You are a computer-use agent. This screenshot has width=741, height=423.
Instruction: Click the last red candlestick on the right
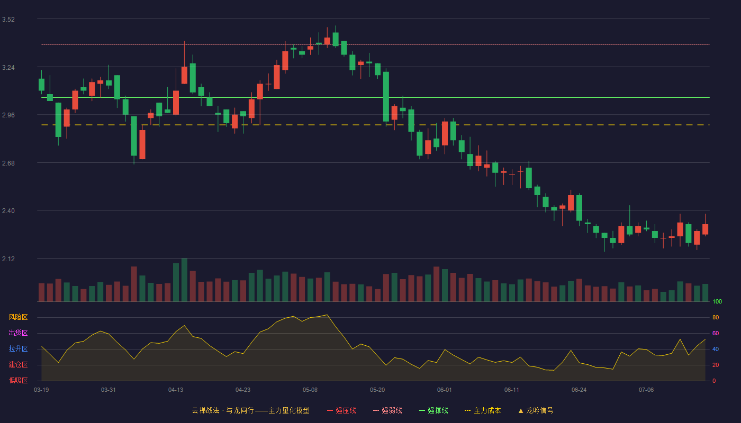pyautogui.click(x=705, y=229)
